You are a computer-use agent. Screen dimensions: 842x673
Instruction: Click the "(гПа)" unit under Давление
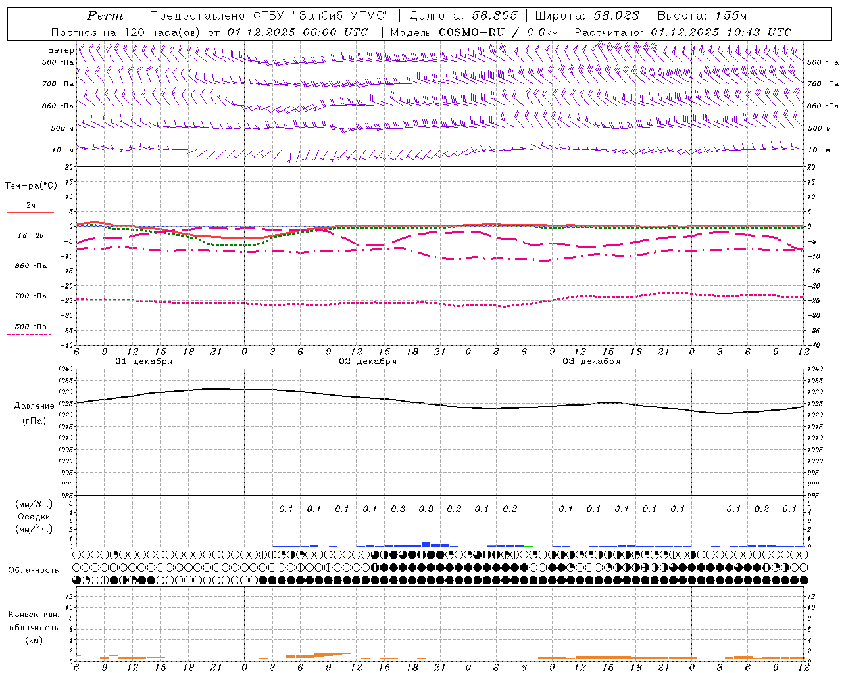[x=34, y=421]
